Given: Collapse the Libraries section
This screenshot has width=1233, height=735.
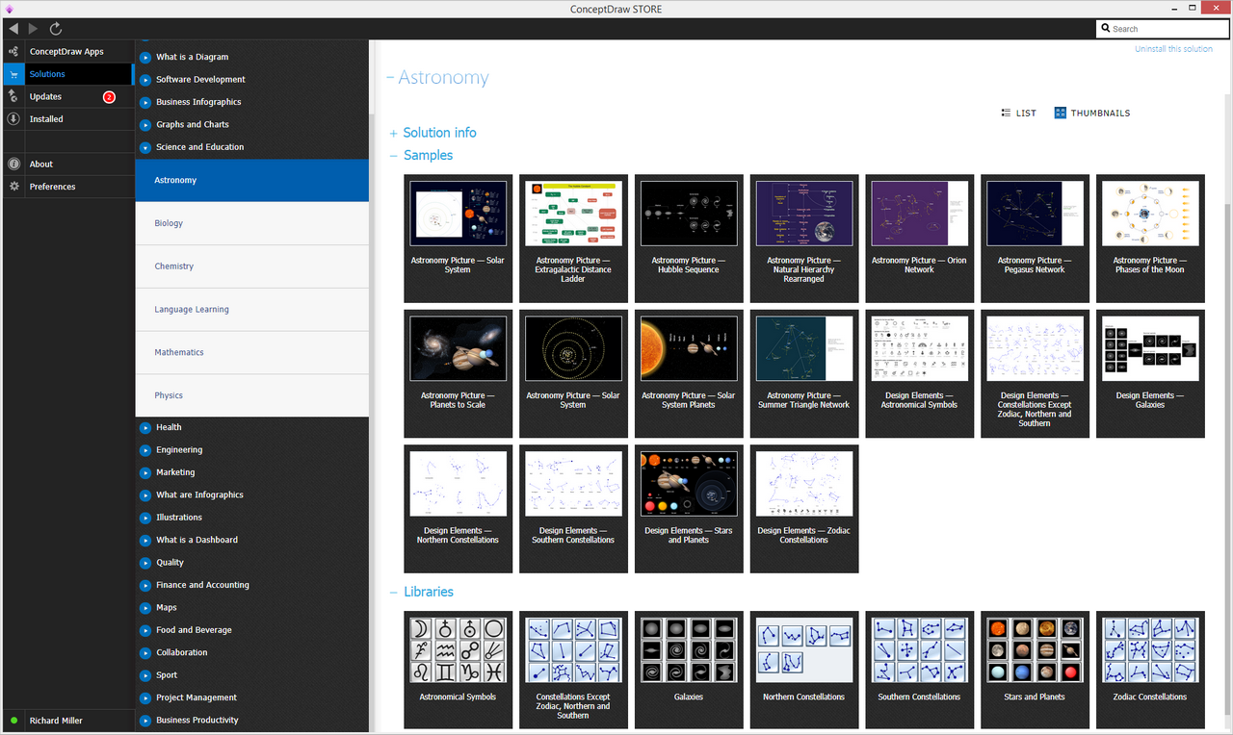Looking at the screenshot, I should pyautogui.click(x=427, y=592).
